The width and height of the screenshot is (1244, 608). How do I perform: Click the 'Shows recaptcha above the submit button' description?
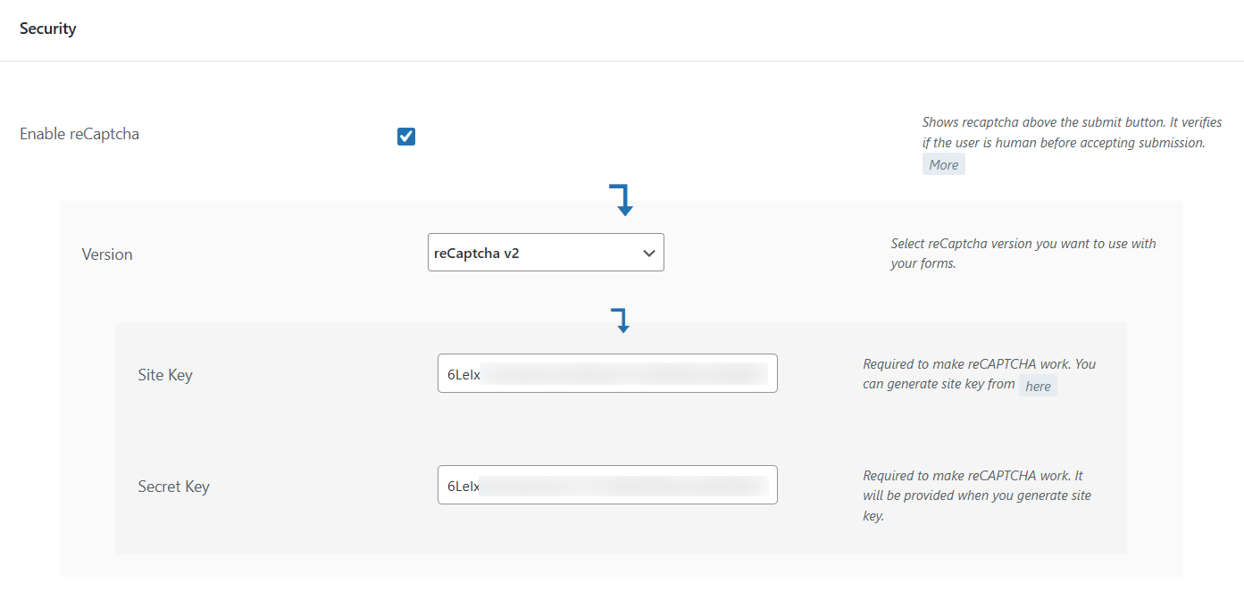coord(1063,132)
